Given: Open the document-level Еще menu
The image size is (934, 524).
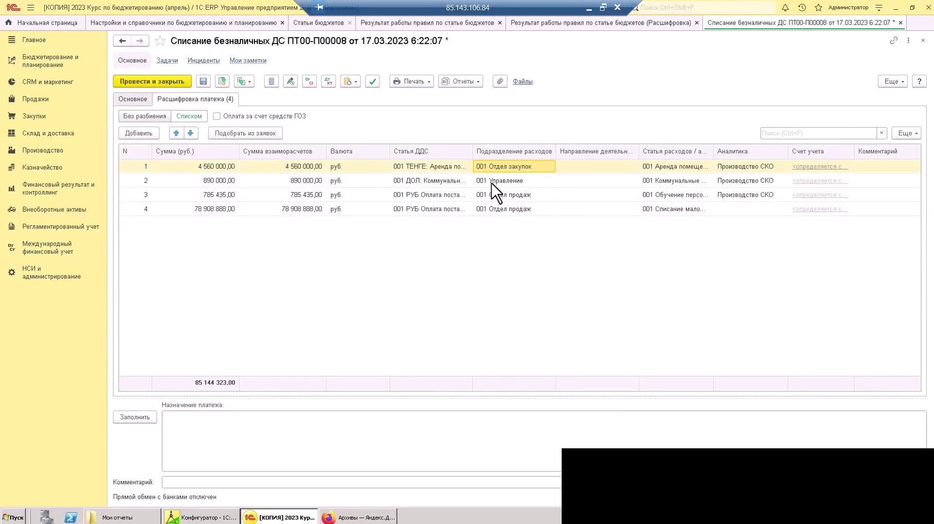Looking at the screenshot, I should [893, 82].
